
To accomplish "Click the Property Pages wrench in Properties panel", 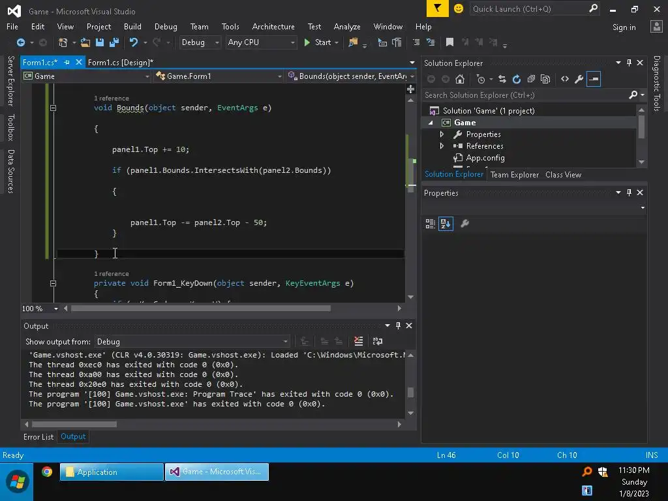I will click(x=464, y=224).
